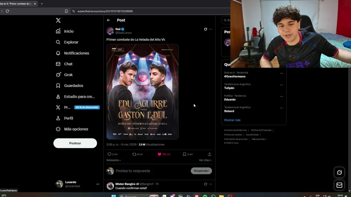Open three-dot menu on Mister Bangiro reply
Screen dimensions: 351x197
210,184
